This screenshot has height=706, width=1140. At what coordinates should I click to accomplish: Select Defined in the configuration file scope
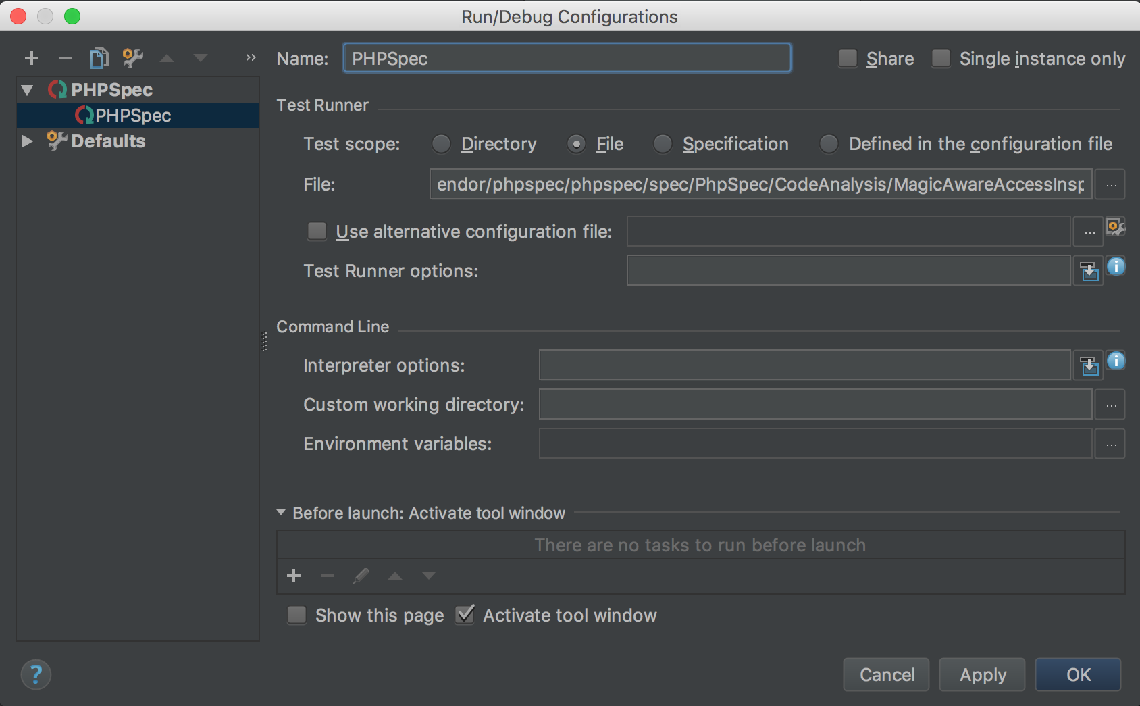click(829, 144)
